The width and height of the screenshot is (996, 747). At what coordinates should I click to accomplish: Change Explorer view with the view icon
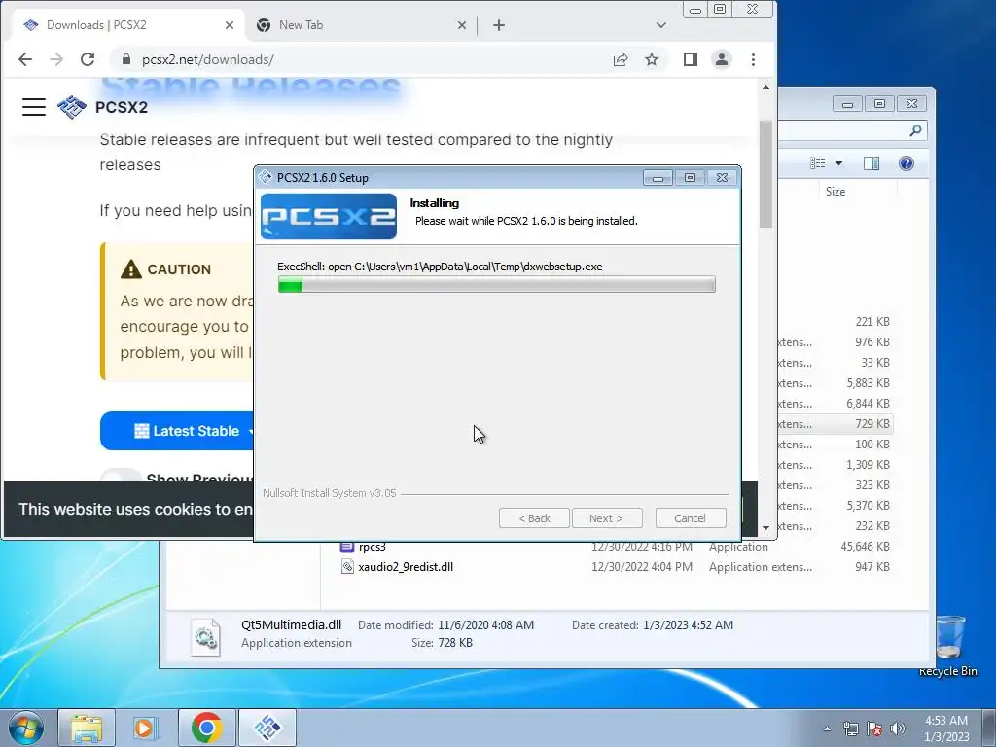tap(817, 163)
